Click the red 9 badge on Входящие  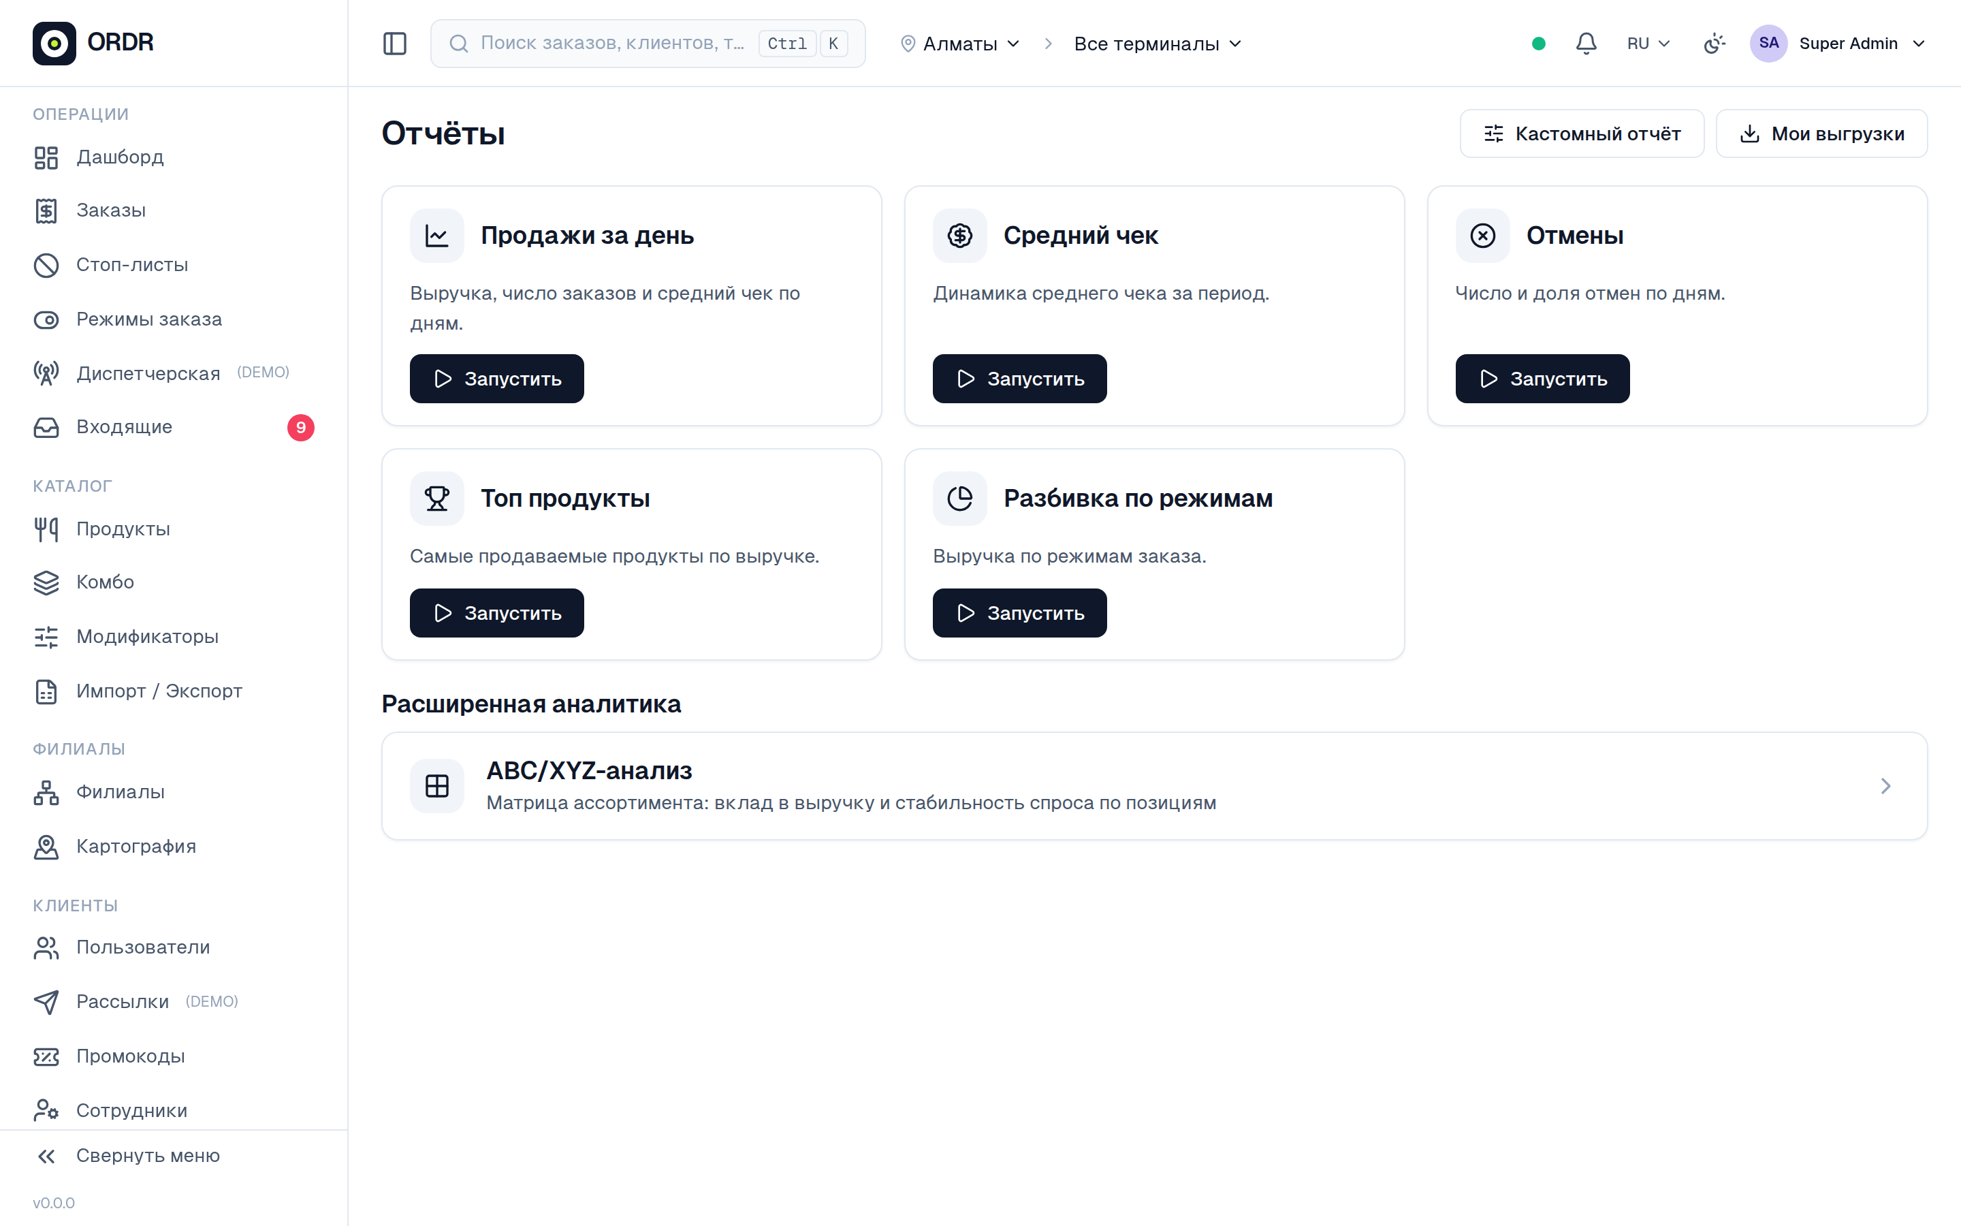[301, 427]
